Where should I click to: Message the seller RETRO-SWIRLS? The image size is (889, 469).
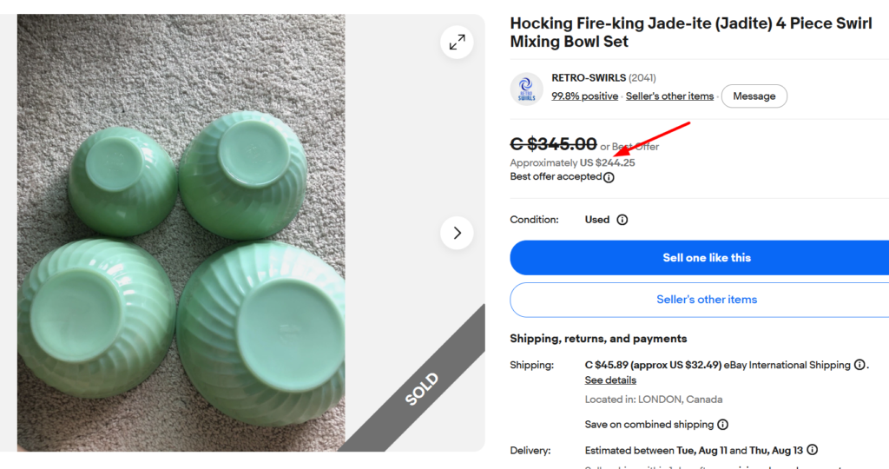click(x=754, y=96)
